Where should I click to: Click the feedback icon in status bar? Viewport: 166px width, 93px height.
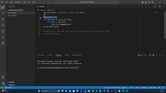[160, 88]
